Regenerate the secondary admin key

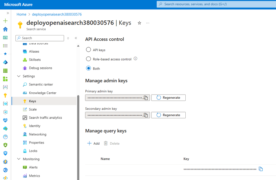[168, 115]
